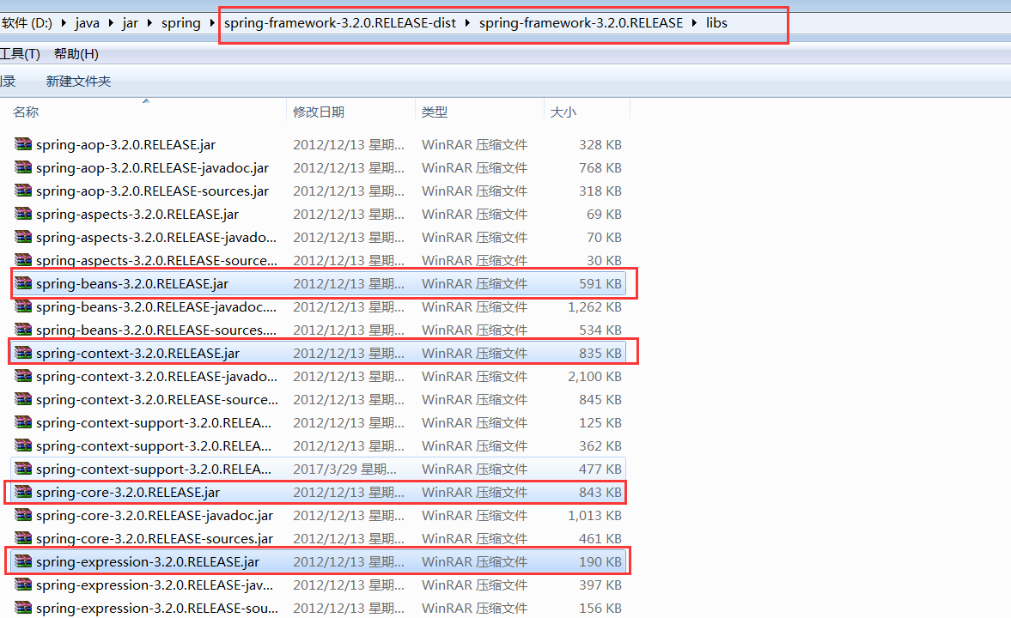Image resolution: width=1011 pixels, height=618 pixels.
Task: Select the icon of the 362 KB spring-context-support file
Action: click(x=23, y=445)
